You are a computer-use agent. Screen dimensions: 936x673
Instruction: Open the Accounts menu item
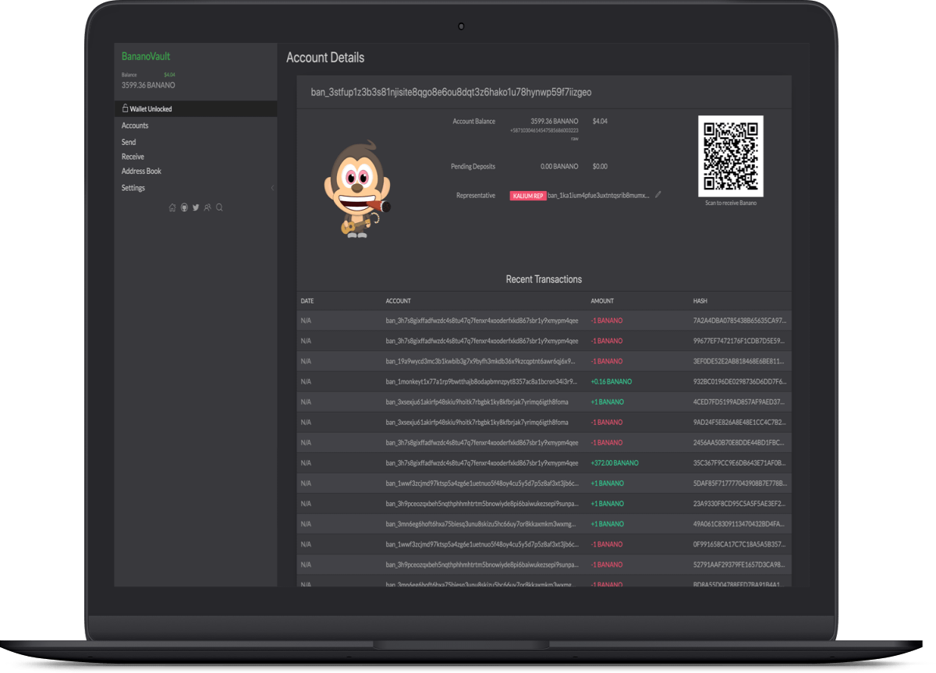(135, 126)
